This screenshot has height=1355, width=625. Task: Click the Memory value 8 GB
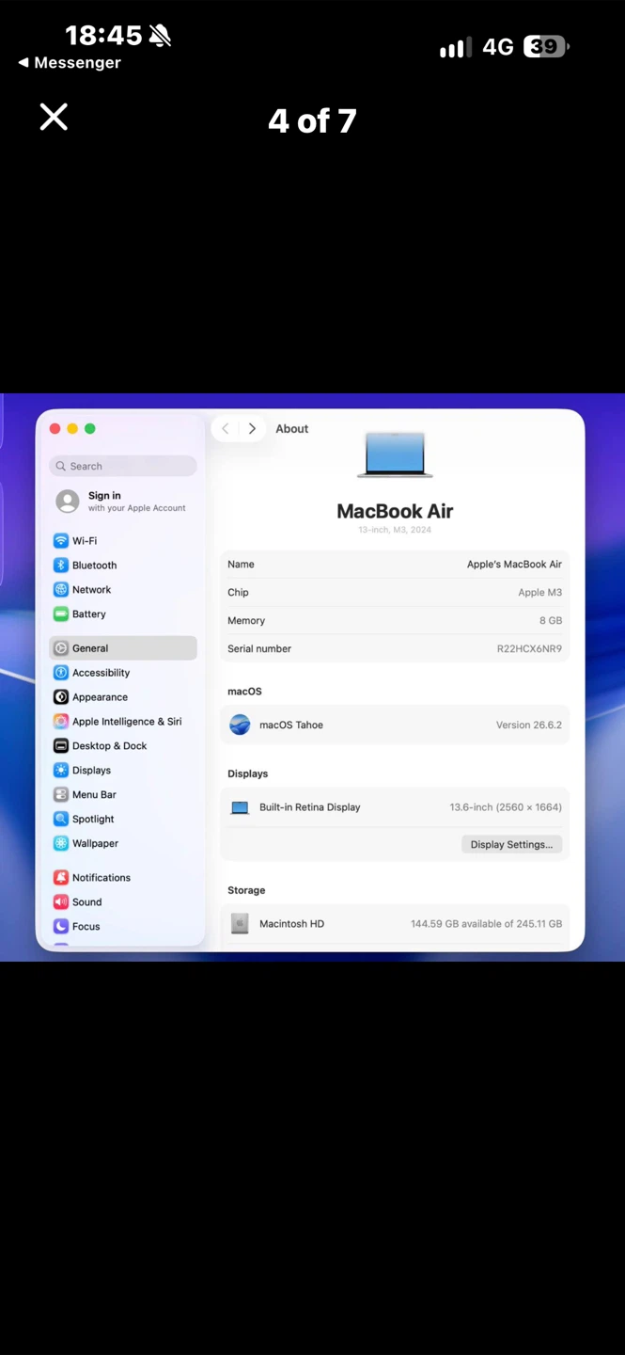pos(551,621)
